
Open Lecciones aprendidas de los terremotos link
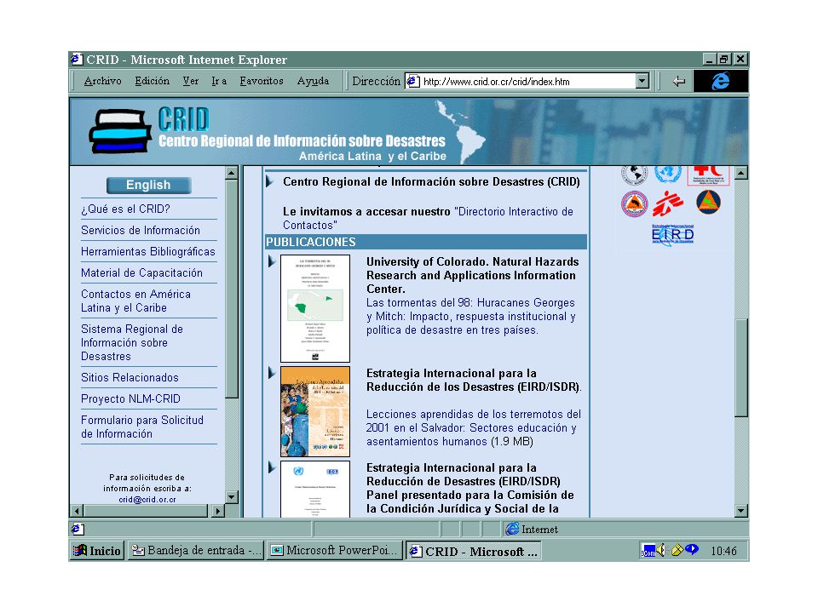[474, 428]
